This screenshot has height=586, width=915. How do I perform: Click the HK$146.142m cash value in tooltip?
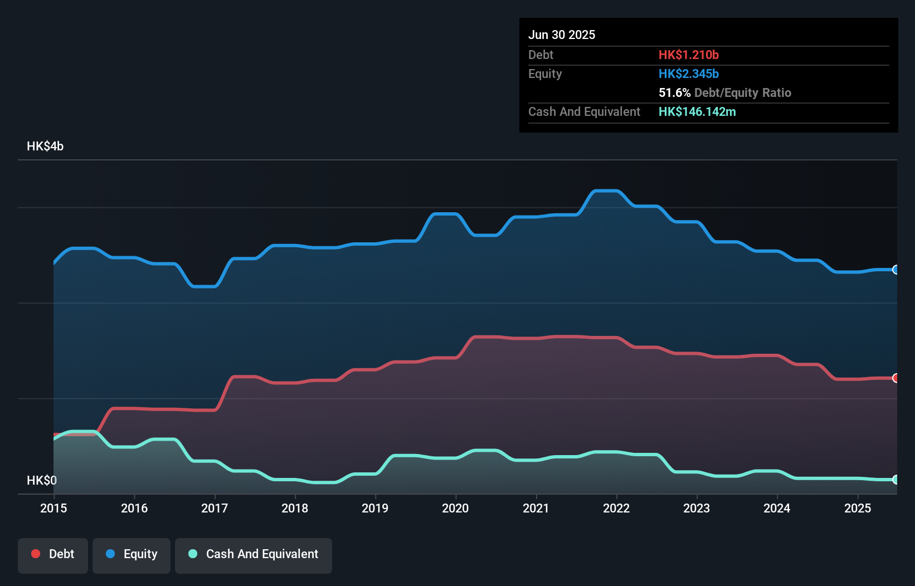coord(697,111)
